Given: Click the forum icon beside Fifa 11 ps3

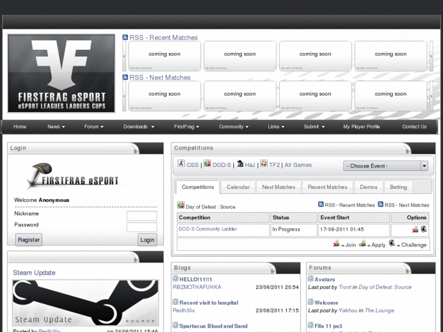Looking at the screenshot, I should click(x=311, y=325).
